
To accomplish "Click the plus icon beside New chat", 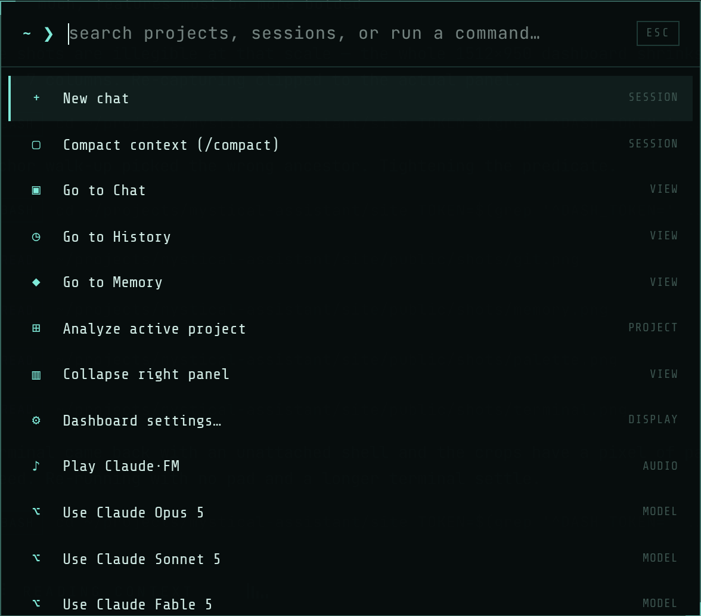I will (37, 98).
